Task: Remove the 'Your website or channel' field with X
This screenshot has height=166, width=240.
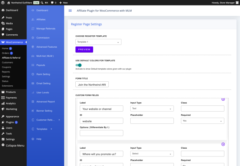Action: [223, 99]
